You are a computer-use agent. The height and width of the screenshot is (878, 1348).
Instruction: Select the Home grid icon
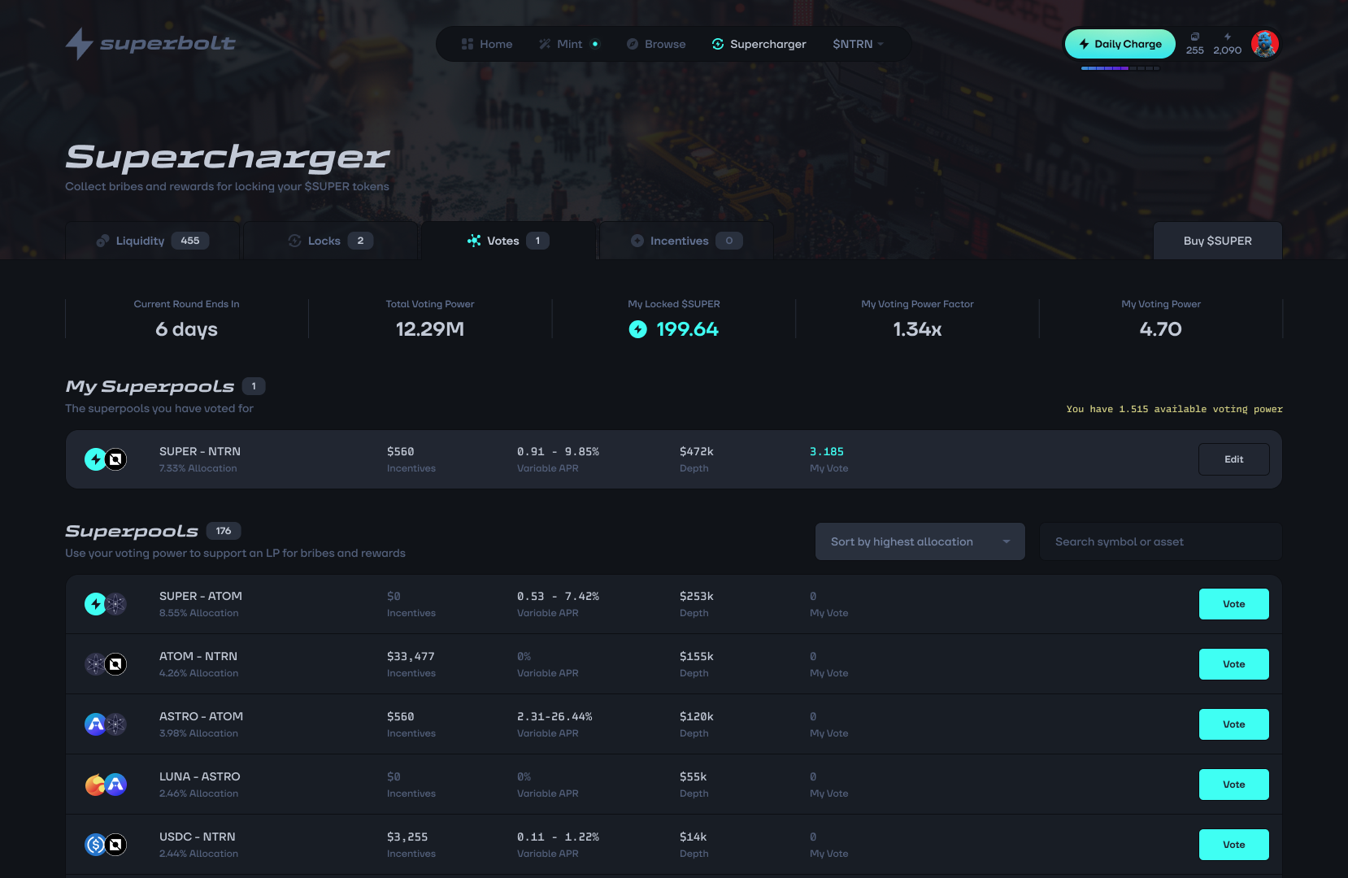pos(467,44)
